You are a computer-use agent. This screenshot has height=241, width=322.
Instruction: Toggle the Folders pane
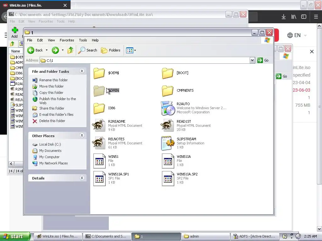110,50
